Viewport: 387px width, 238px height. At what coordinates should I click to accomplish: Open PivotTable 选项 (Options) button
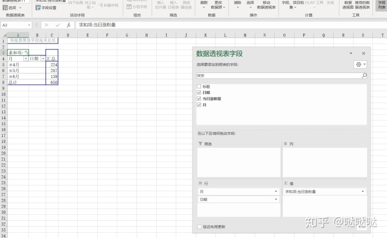(x=12, y=8)
